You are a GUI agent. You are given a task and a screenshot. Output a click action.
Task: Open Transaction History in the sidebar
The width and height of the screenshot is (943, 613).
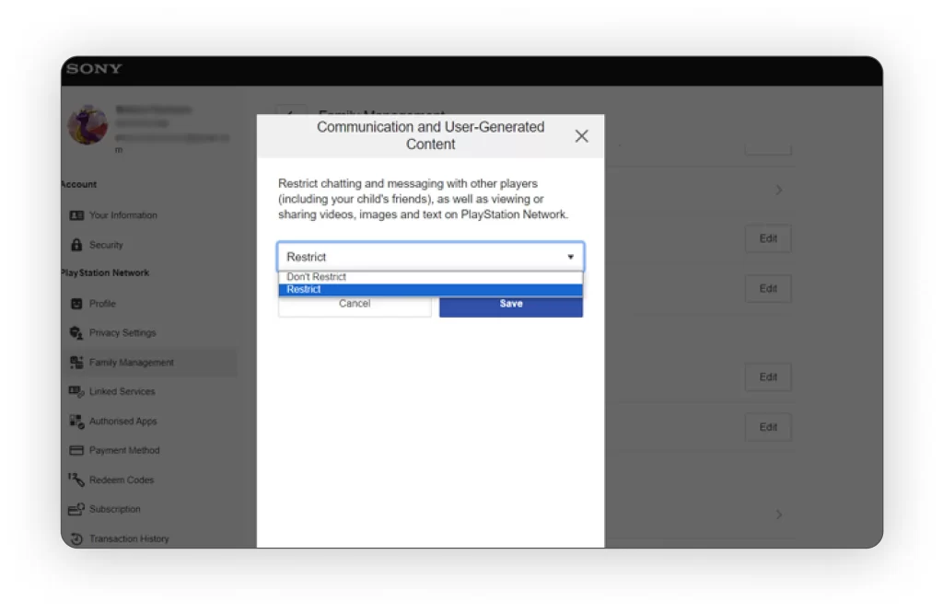[128, 538]
